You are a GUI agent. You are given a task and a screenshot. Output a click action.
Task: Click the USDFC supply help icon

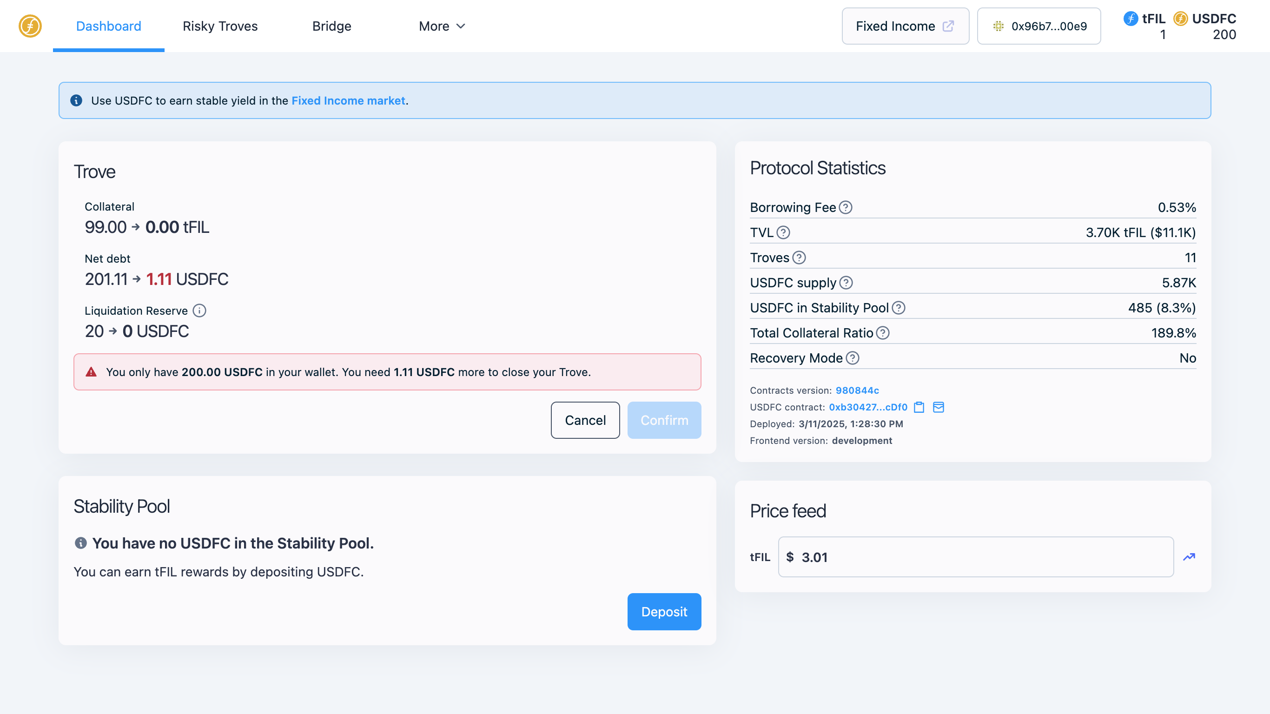pos(846,283)
